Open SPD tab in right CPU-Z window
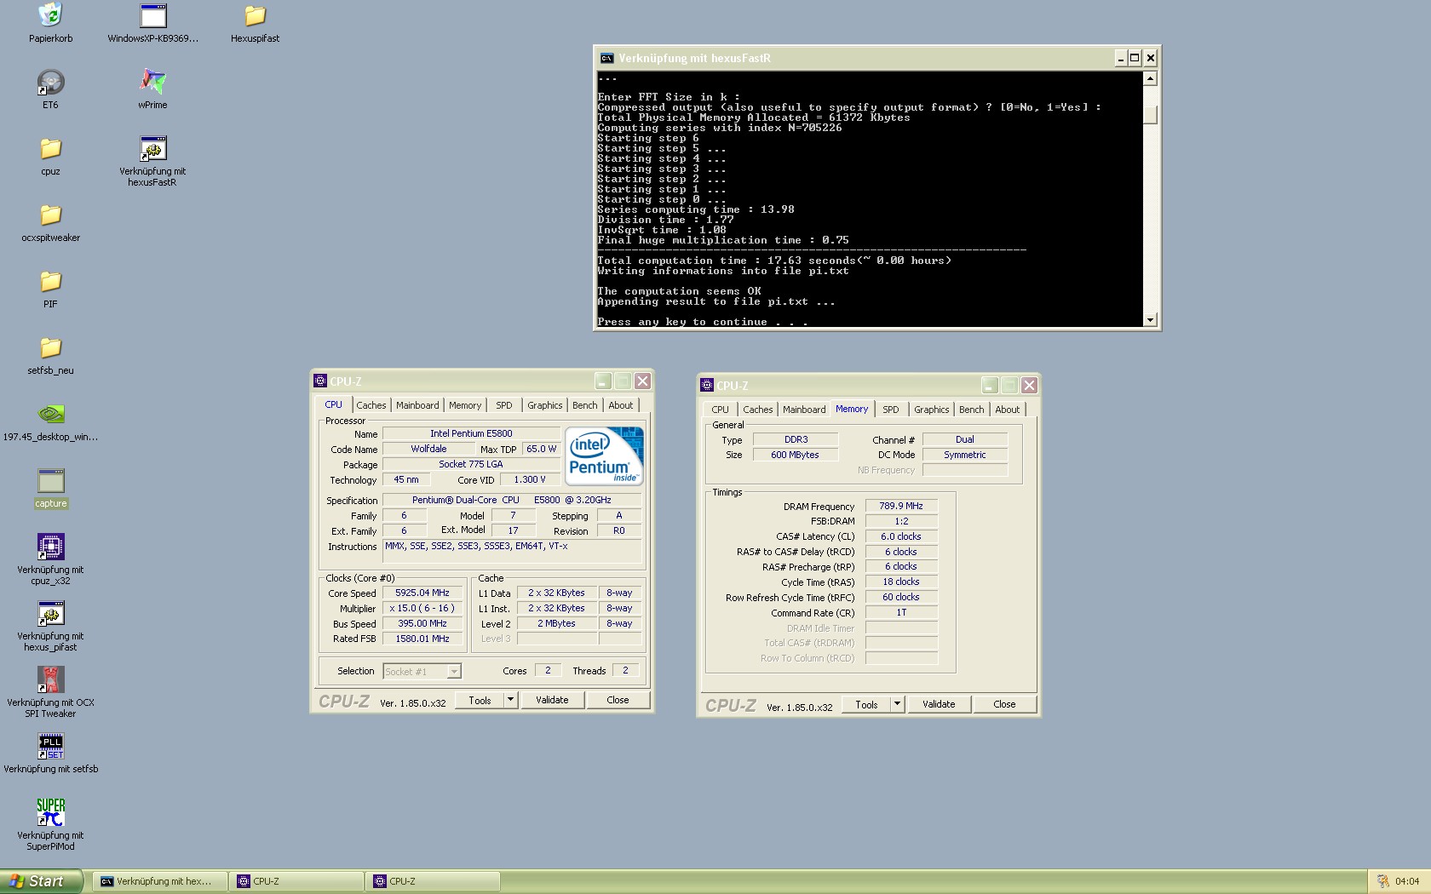Screen dimensions: 1431x894 [x=891, y=410]
